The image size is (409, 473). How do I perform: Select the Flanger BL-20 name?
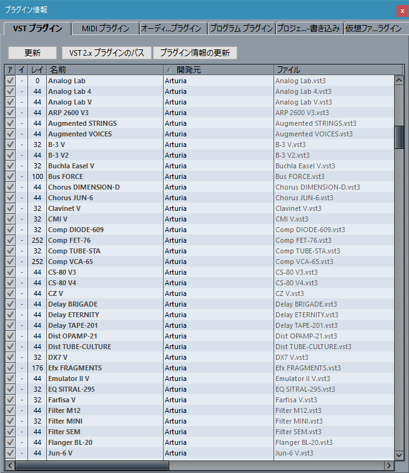(71, 442)
